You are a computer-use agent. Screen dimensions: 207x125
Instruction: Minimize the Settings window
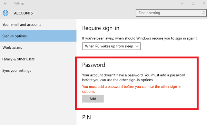coord(182,3)
